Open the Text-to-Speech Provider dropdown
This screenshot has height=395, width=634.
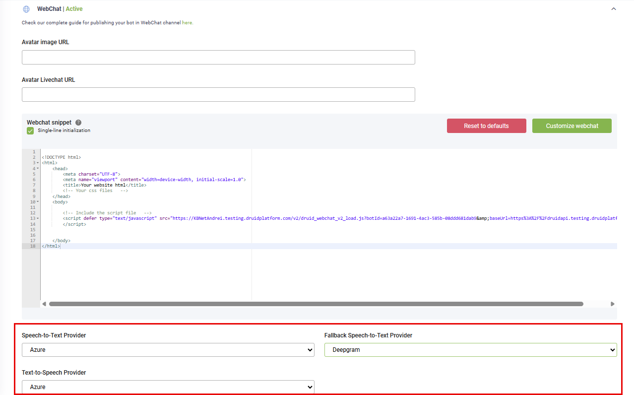(168, 387)
